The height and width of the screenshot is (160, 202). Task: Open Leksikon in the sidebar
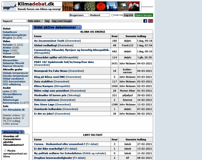pos(8,97)
